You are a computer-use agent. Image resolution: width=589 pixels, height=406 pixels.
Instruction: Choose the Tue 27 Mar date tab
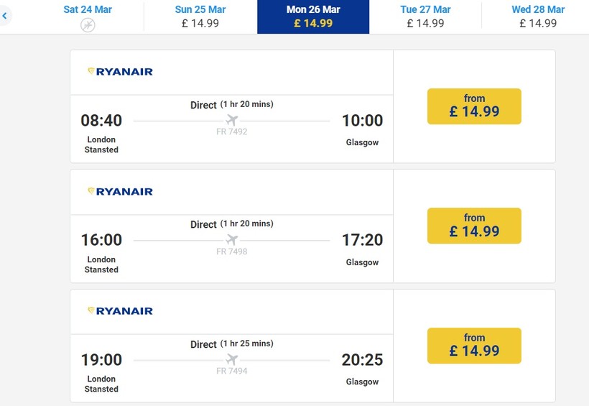pyautogui.click(x=425, y=17)
